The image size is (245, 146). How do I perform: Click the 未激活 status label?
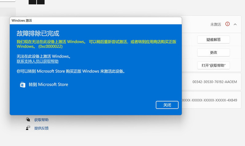[x=216, y=24]
